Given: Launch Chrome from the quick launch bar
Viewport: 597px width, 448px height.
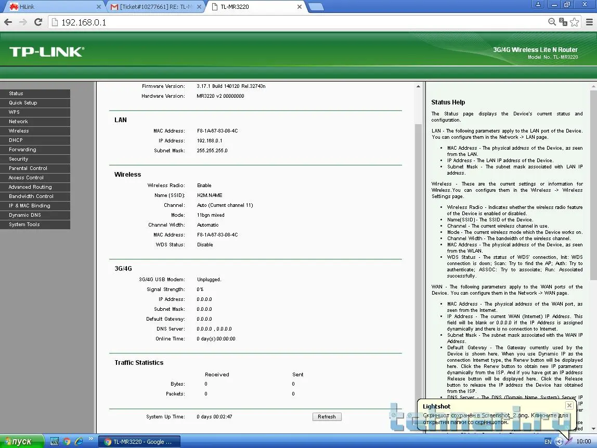Looking at the screenshot, I should coord(67,441).
